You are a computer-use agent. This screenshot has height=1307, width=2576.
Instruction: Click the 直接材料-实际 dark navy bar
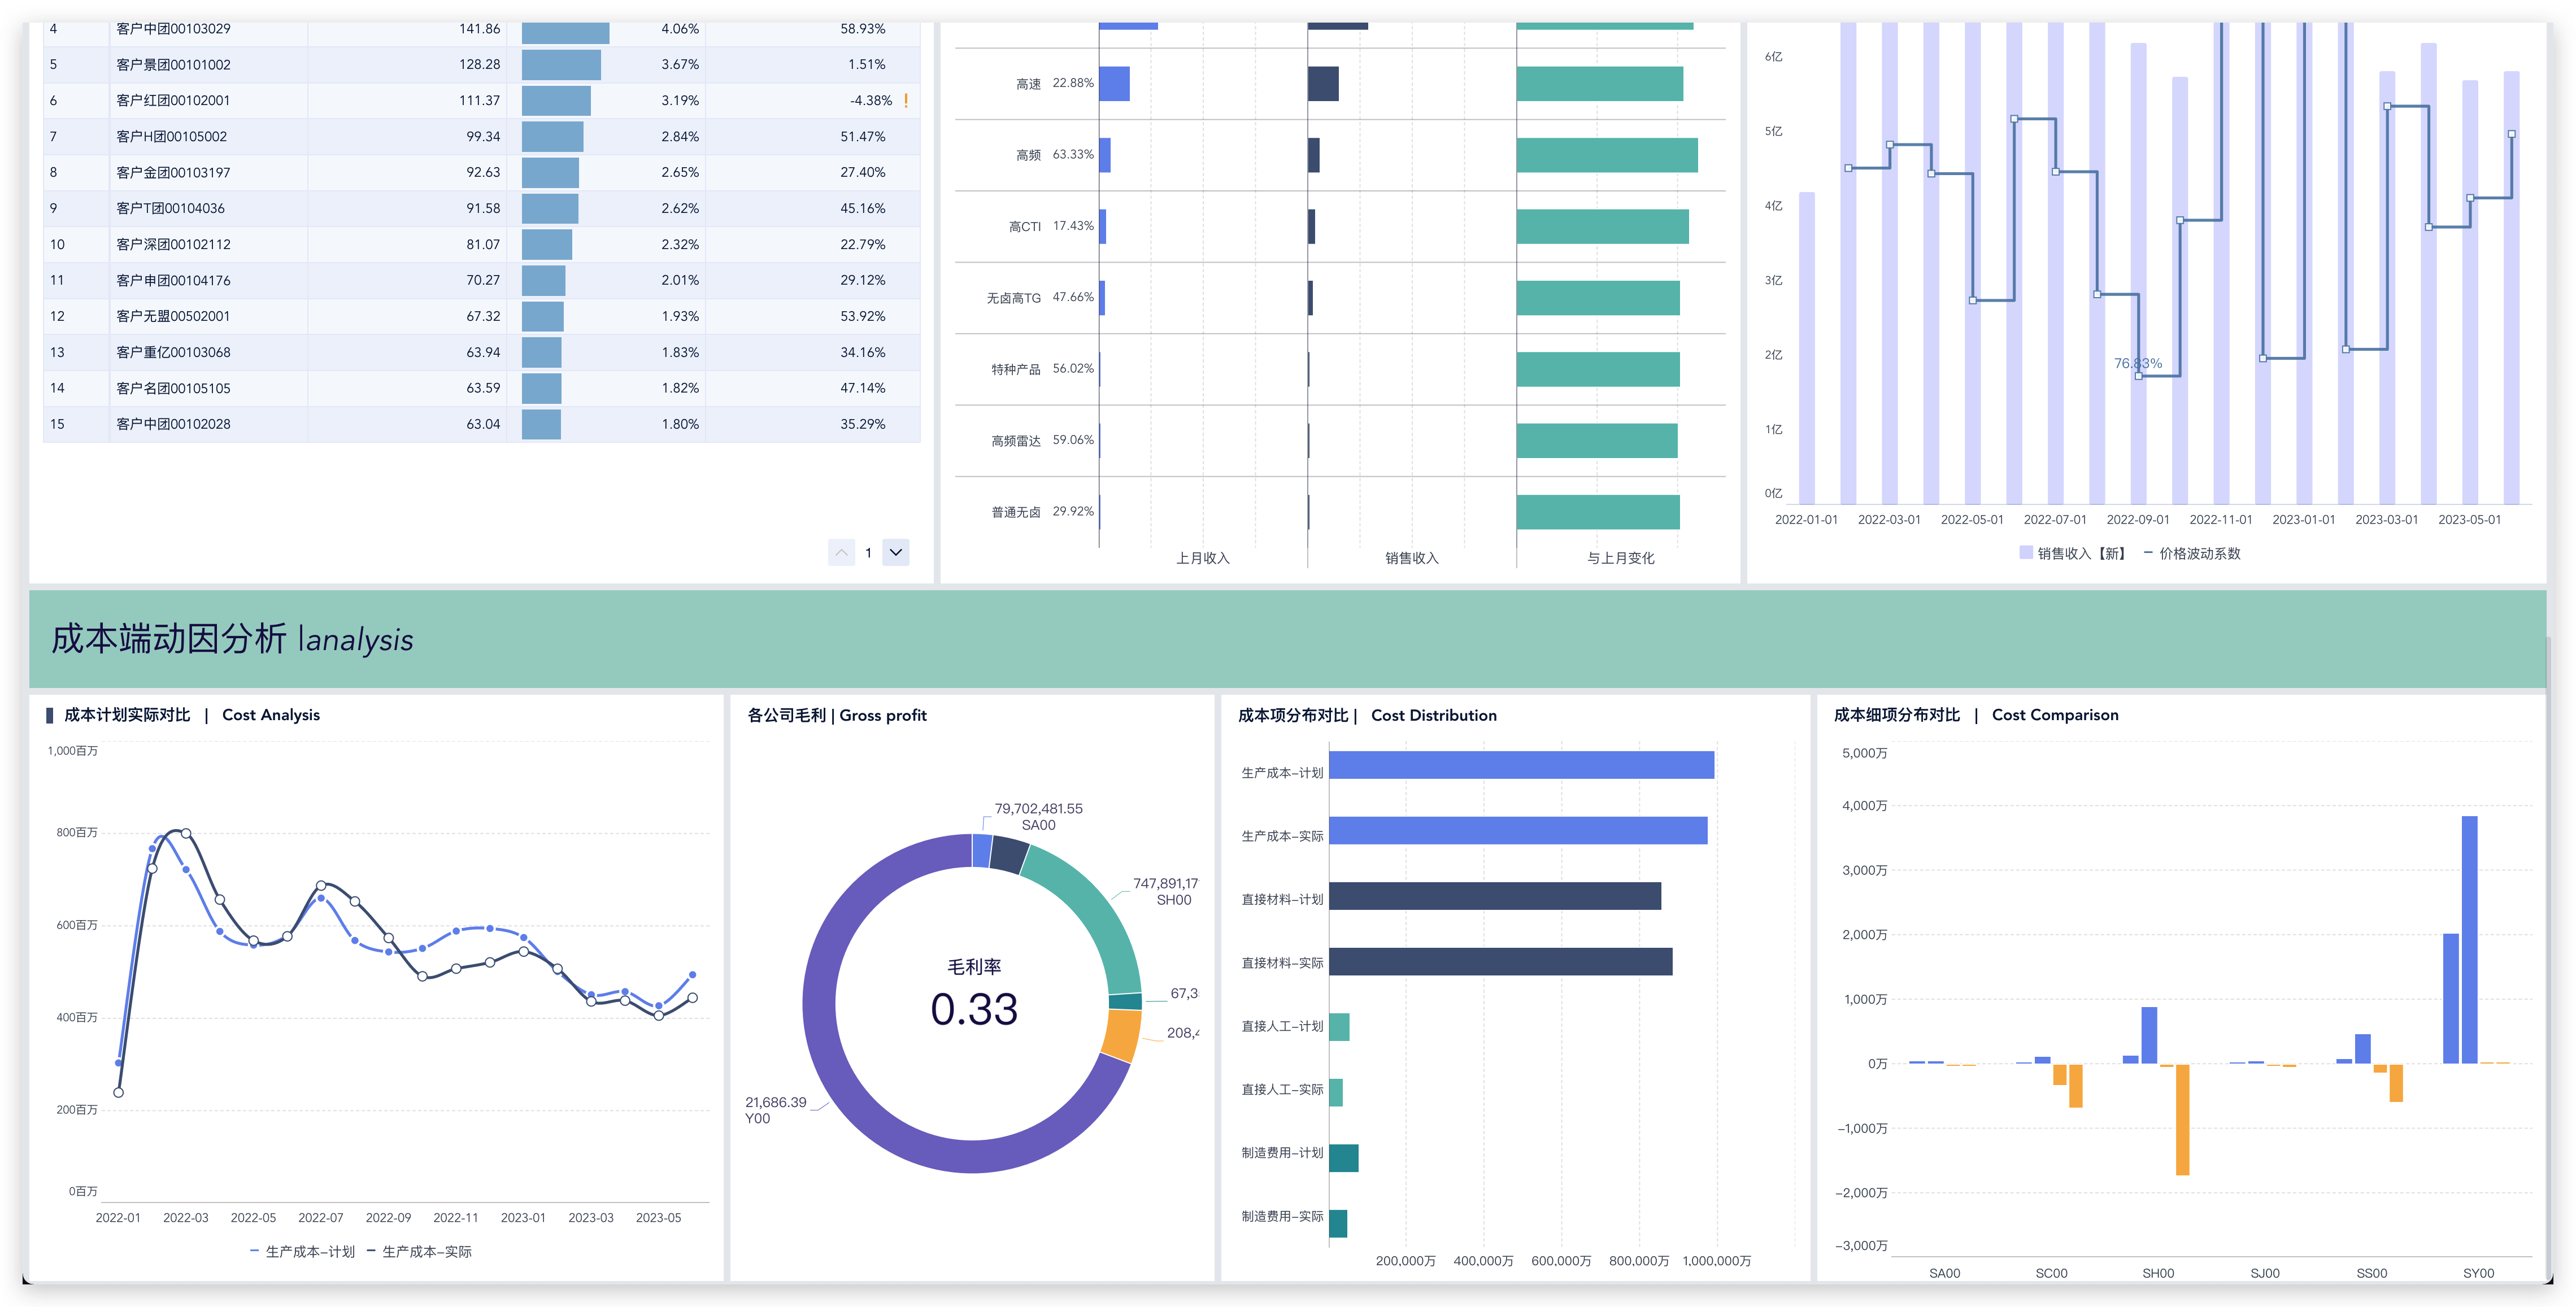(x=1500, y=962)
